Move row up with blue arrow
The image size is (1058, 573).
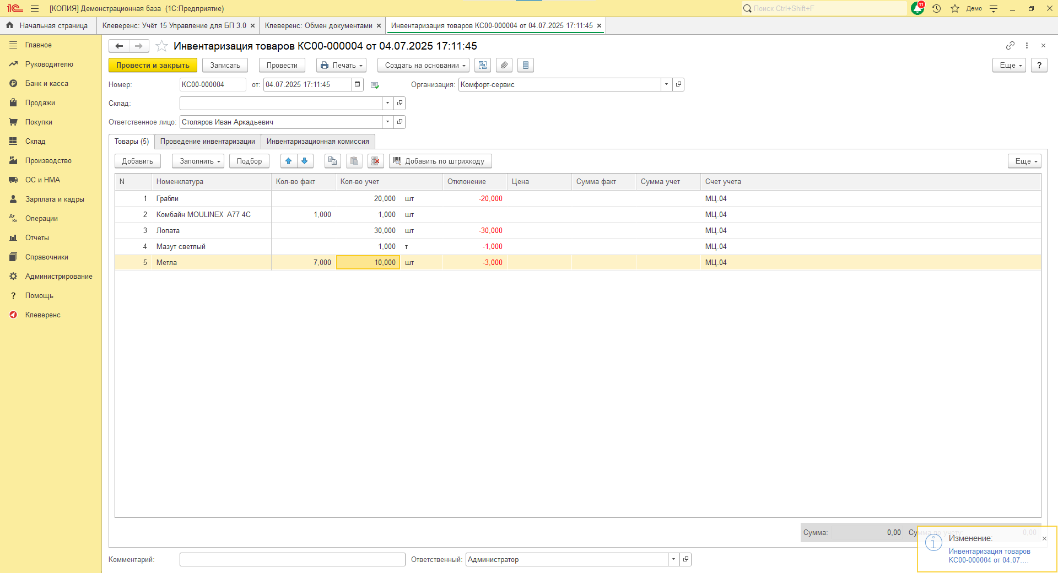point(289,161)
